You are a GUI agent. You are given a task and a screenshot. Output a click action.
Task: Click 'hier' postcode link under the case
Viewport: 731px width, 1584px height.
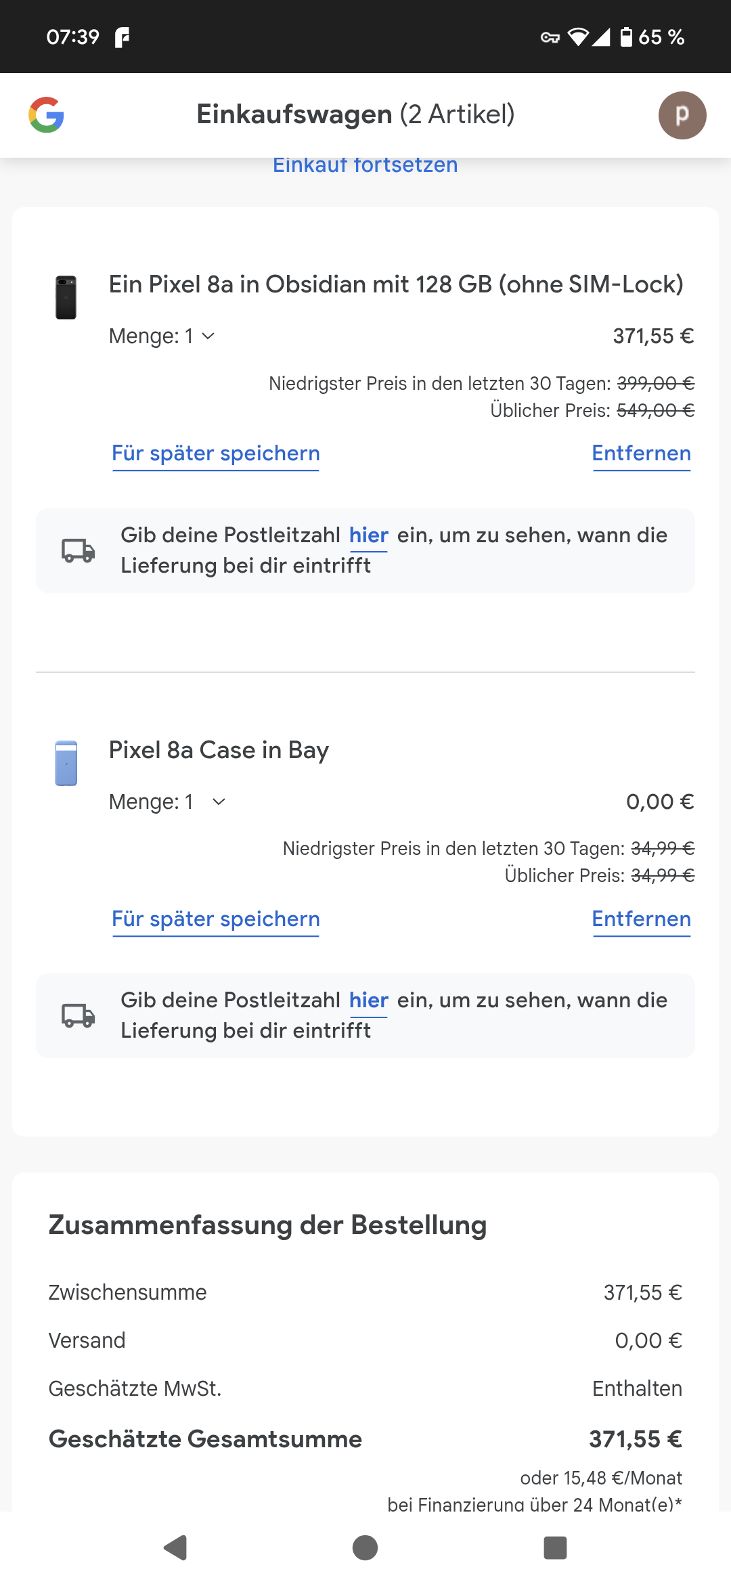point(368,1000)
